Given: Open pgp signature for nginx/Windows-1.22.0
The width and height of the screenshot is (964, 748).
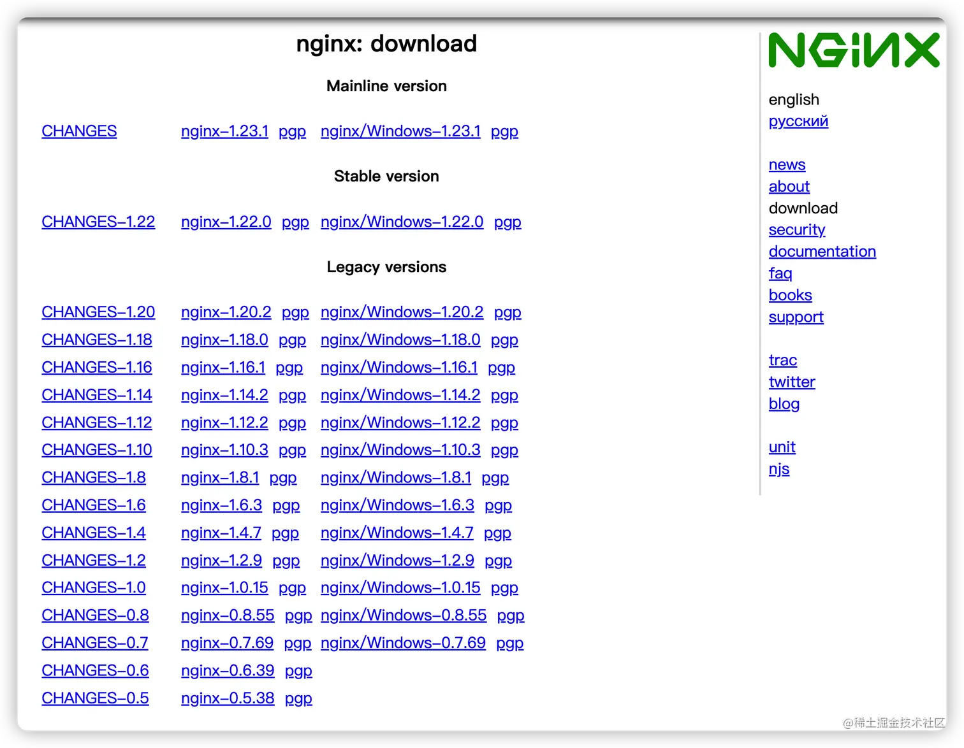Looking at the screenshot, I should click(x=508, y=222).
